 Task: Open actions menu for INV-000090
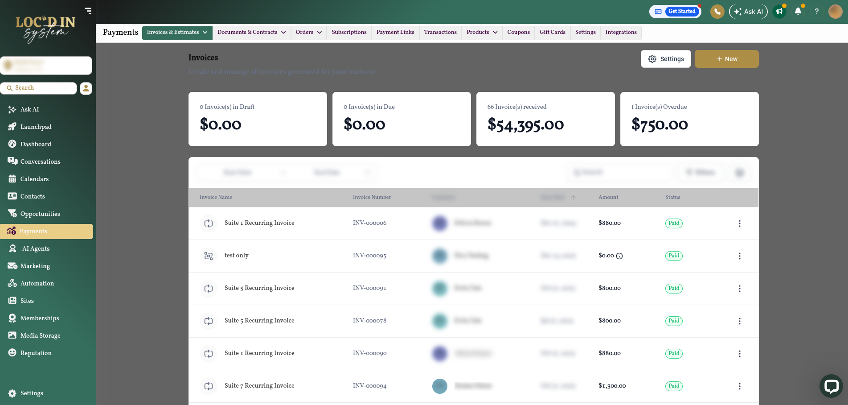[740, 354]
